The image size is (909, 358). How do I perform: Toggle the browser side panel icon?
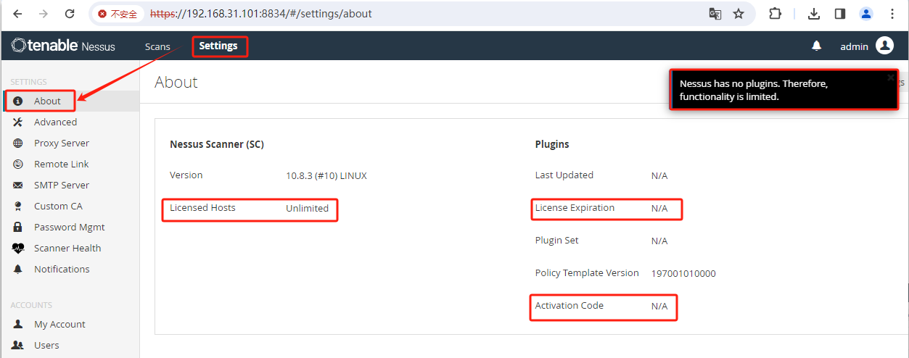click(x=840, y=14)
